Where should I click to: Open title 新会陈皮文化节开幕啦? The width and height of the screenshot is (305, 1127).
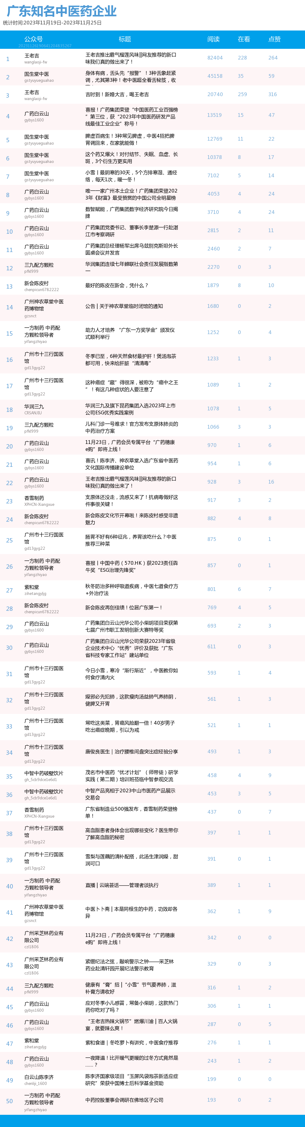pos(132,519)
